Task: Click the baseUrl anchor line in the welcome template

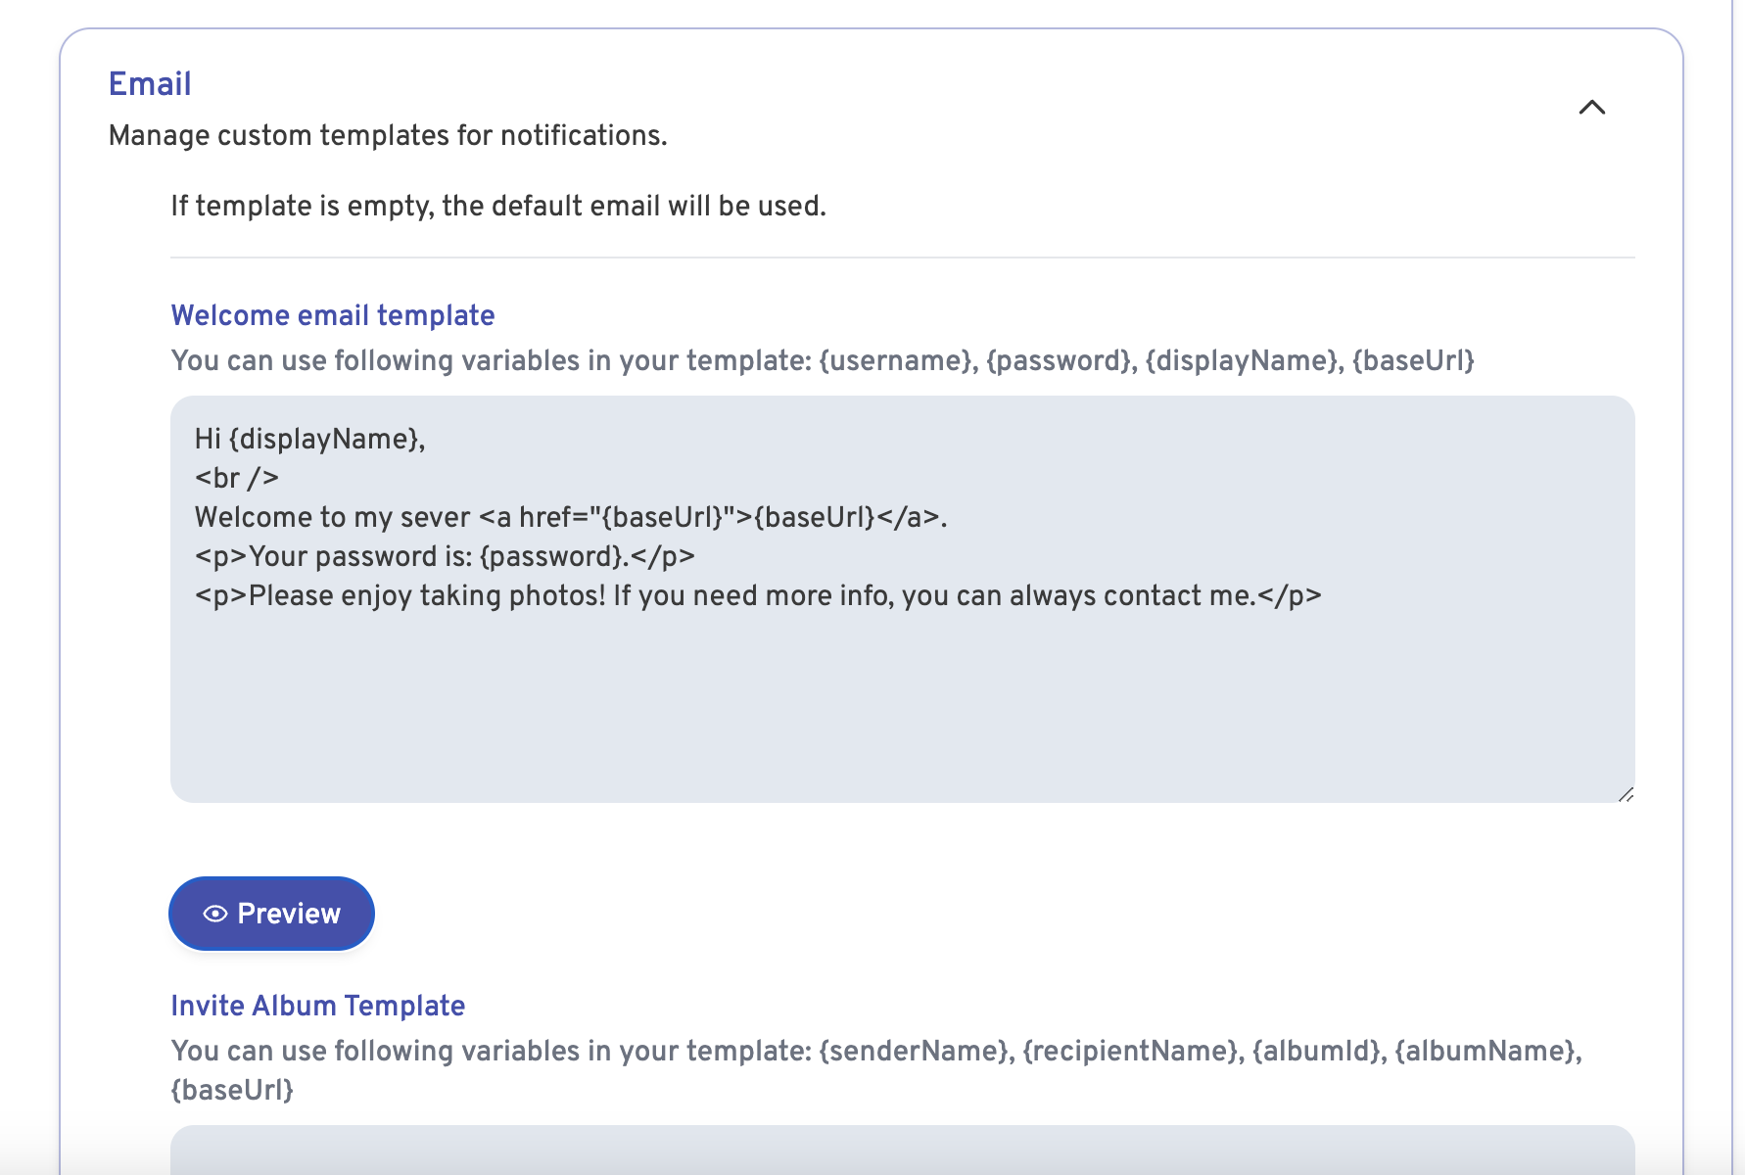Action: (571, 517)
